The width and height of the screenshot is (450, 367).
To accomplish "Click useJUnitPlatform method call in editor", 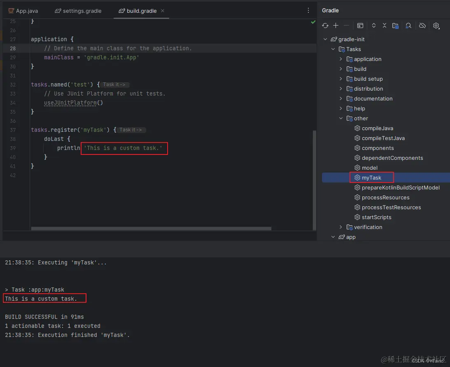I will [70, 103].
